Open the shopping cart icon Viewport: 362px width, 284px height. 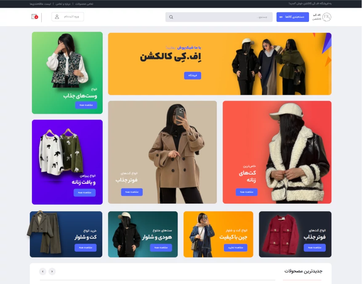coord(35,16)
